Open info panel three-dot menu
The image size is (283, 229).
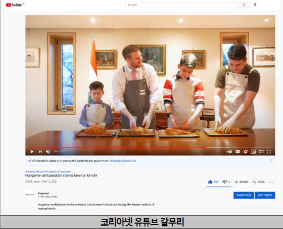(271, 161)
